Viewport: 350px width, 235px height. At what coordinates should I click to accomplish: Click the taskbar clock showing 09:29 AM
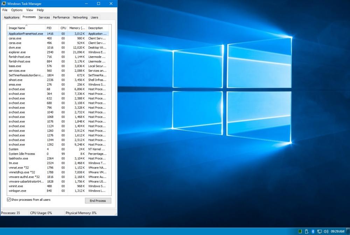point(337,232)
